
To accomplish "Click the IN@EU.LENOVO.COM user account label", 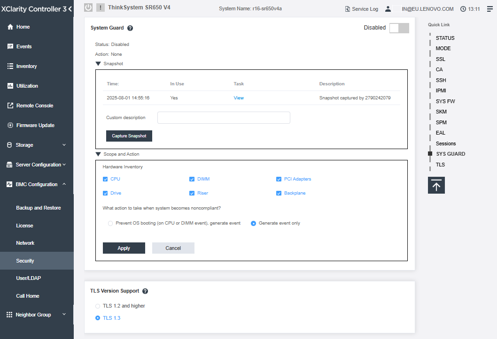I will tap(427, 9).
